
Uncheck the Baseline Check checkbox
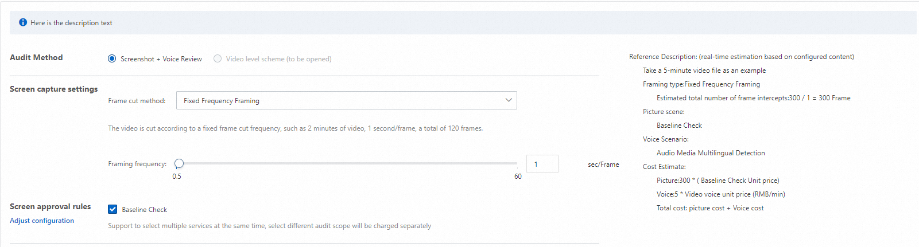pyautogui.click(x=113, y=209)
